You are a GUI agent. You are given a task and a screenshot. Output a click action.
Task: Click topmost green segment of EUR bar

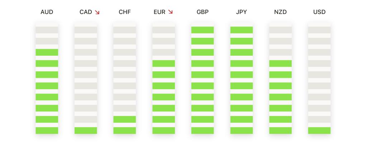point(163,64)
